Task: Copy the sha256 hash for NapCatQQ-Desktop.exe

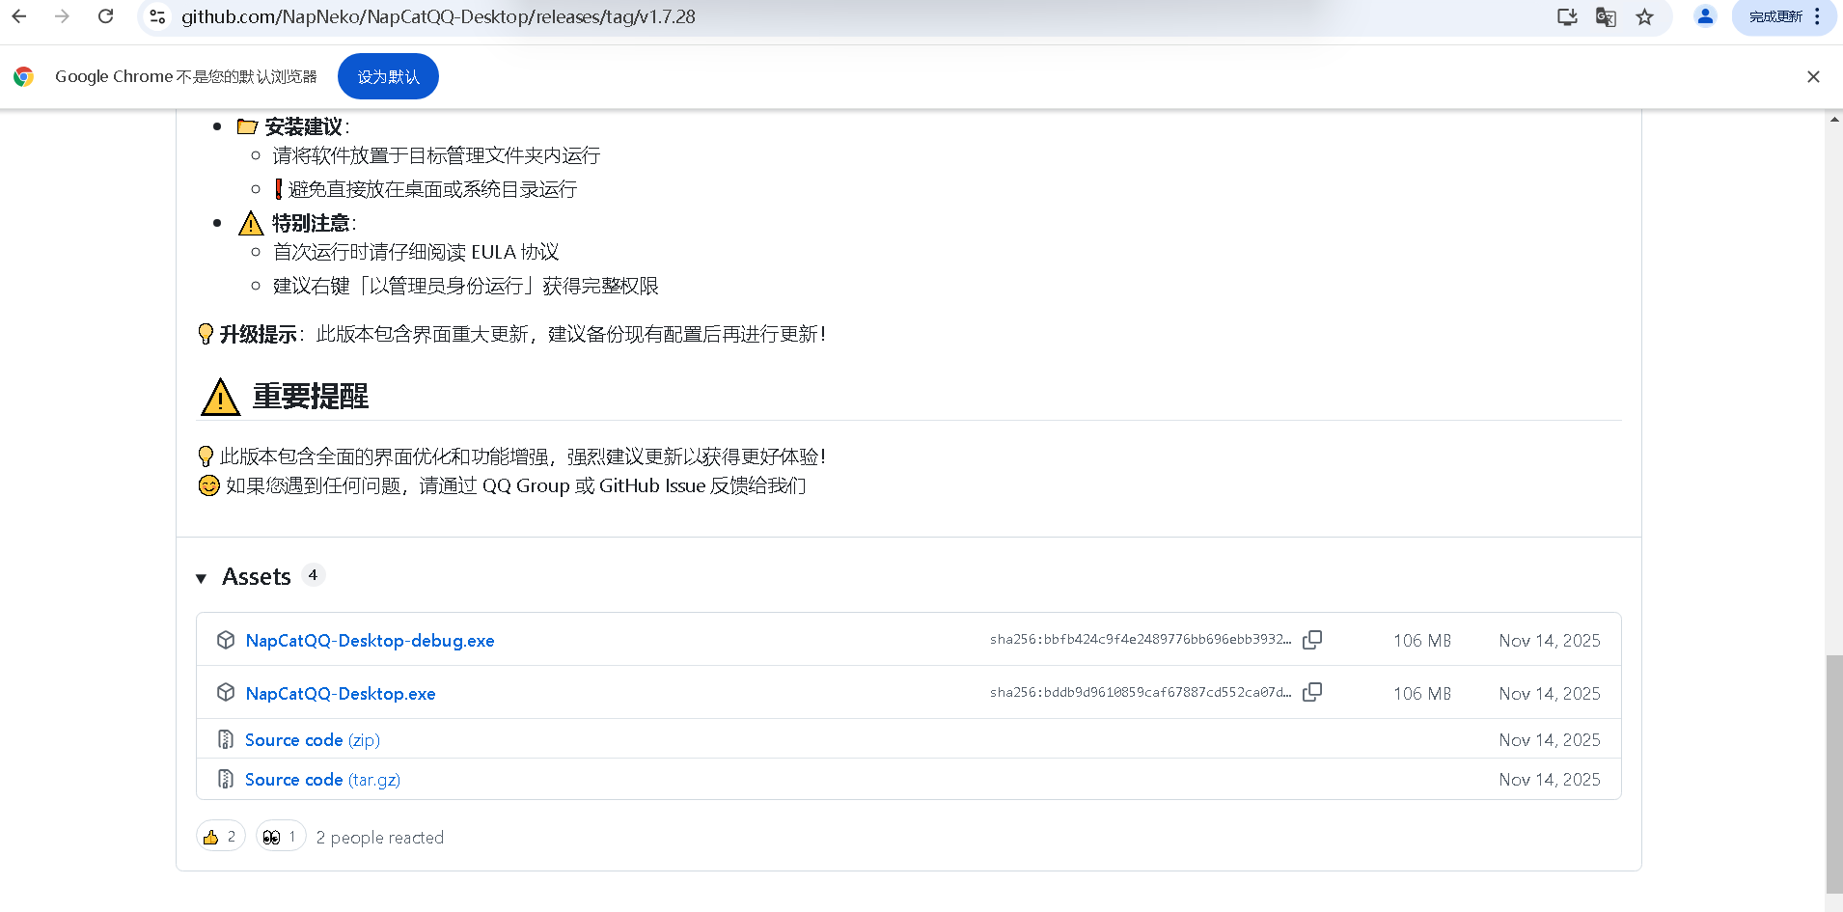Action: (1312, 692)
